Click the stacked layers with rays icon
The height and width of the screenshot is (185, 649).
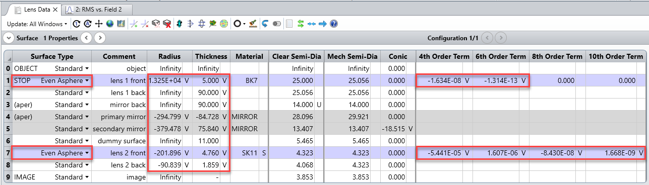pos(156,24)
